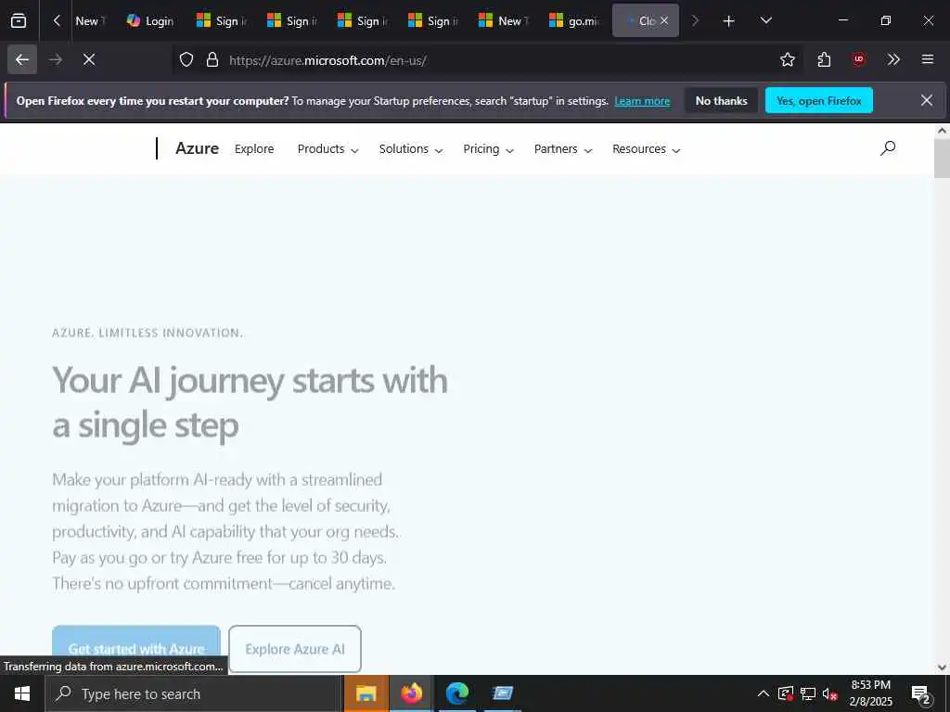Screen dimensions: 950x712
Task: Open Firefox View button in tab strip
Action: click(19, 20)
